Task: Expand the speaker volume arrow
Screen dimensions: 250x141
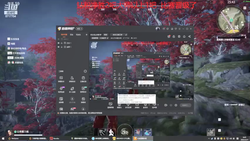Action: 158,105
